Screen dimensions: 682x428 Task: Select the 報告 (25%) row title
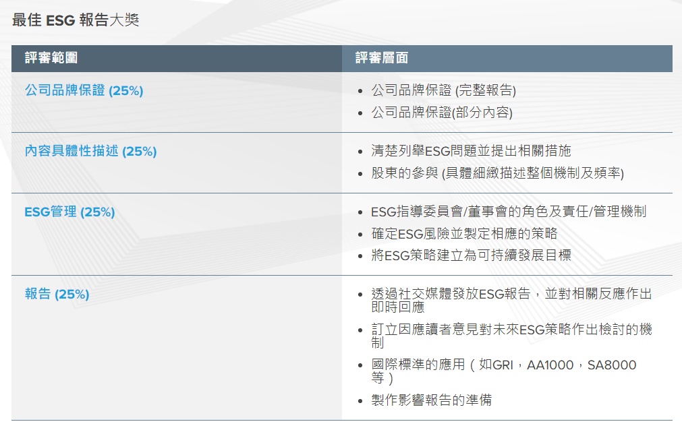pyautogui.click(x=57, y=294)
